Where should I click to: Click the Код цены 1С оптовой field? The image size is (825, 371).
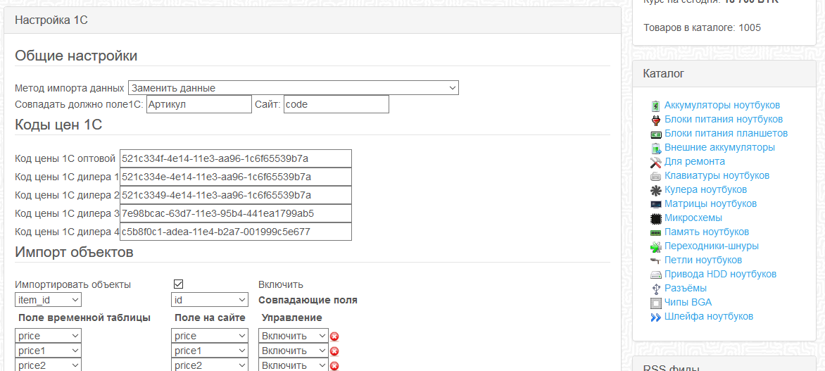point(235,158)
